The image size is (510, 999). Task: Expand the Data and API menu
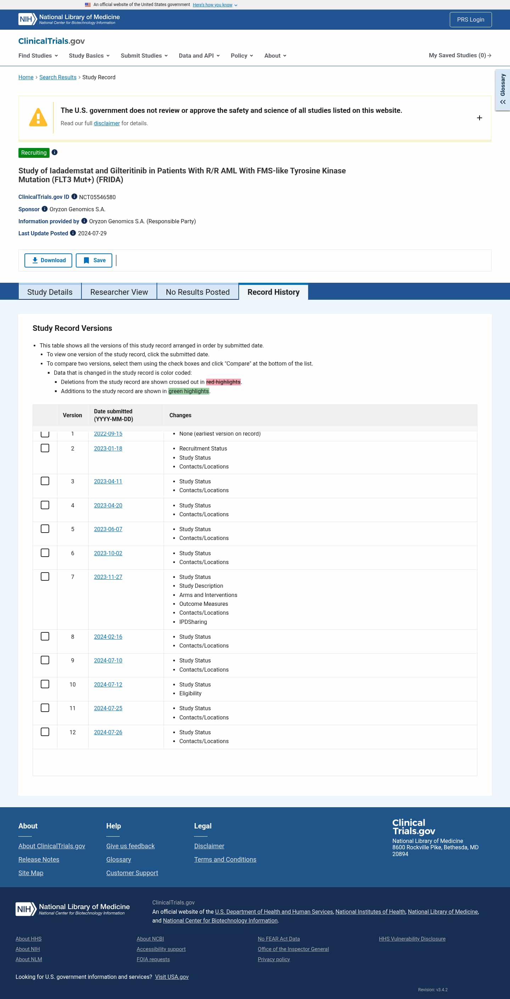click(x=199, y=56)
